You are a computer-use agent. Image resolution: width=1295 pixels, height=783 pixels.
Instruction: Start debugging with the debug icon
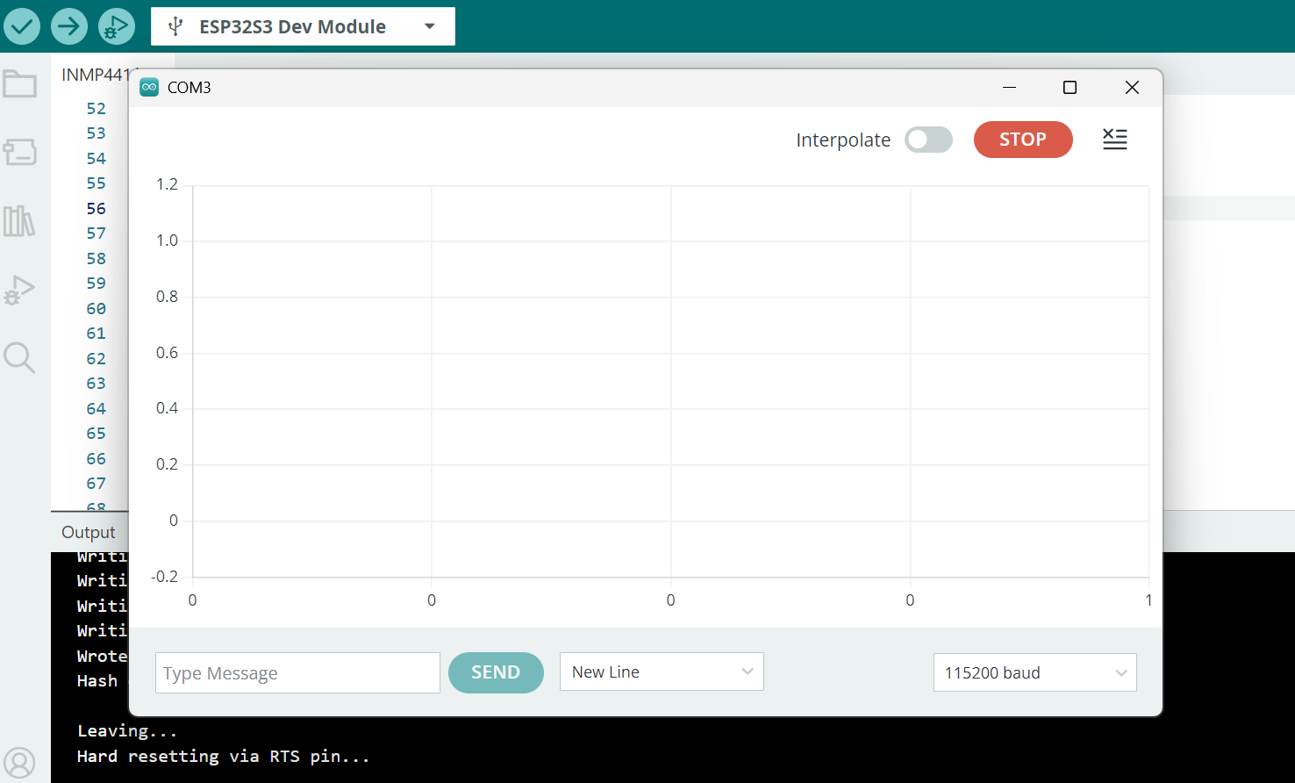(x=116, y=26)
